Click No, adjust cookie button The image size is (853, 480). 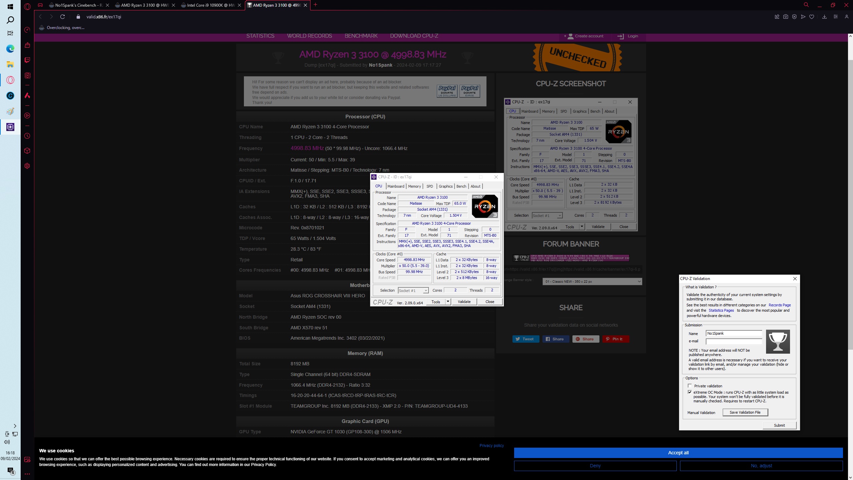pos(761,466)
